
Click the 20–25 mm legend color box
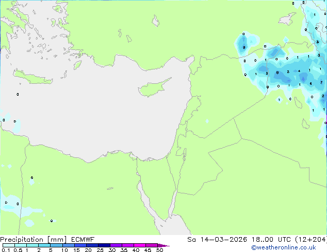(92, 245)
